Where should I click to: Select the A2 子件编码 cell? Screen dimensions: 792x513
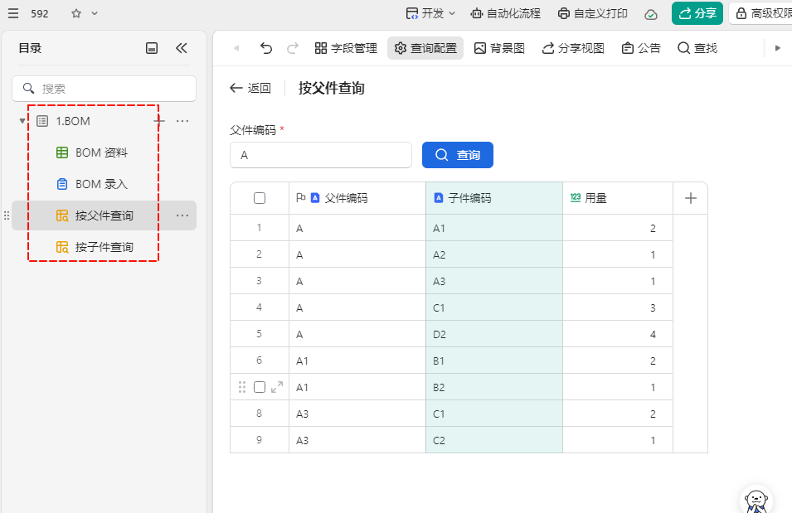494,254
